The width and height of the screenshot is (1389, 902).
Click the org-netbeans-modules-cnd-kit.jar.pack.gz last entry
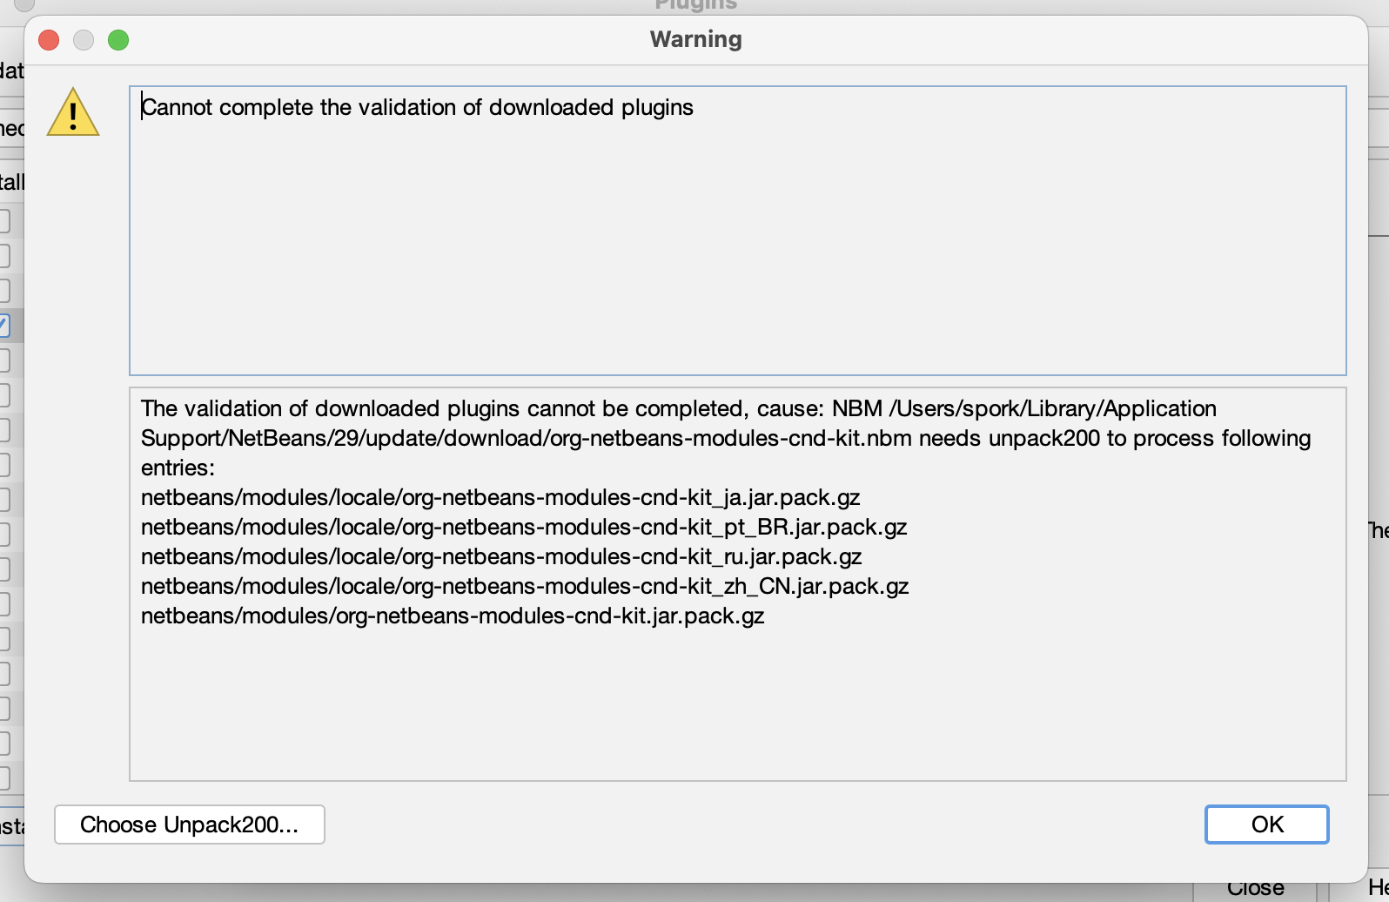(x=453, y=616)
